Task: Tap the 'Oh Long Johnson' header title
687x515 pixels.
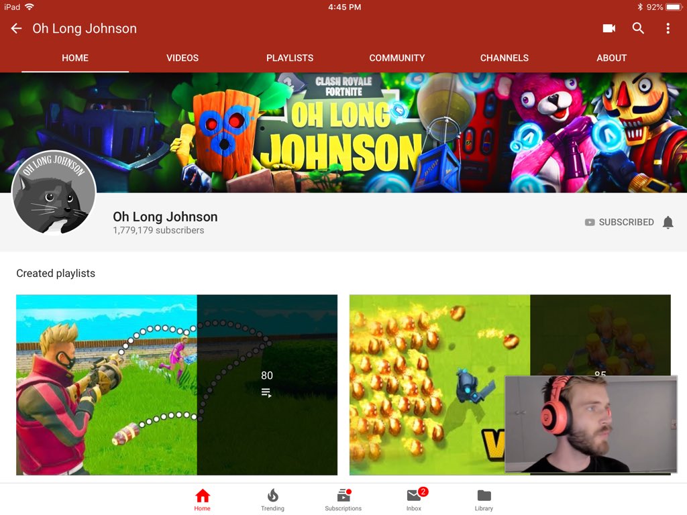Action: click(85, 28)
